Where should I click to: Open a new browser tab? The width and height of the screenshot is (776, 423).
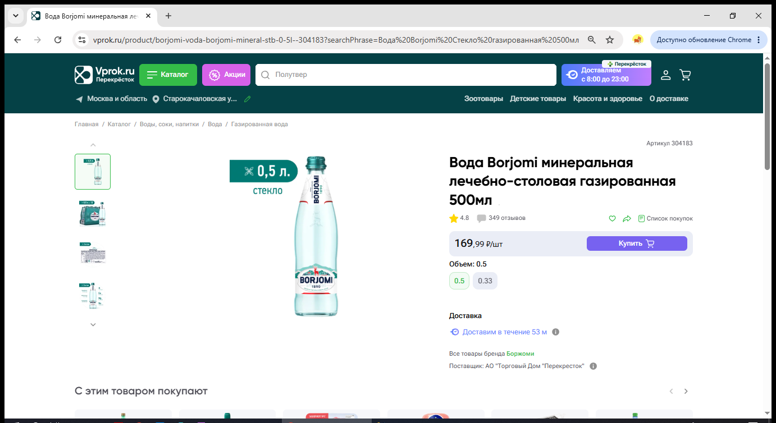168,16
